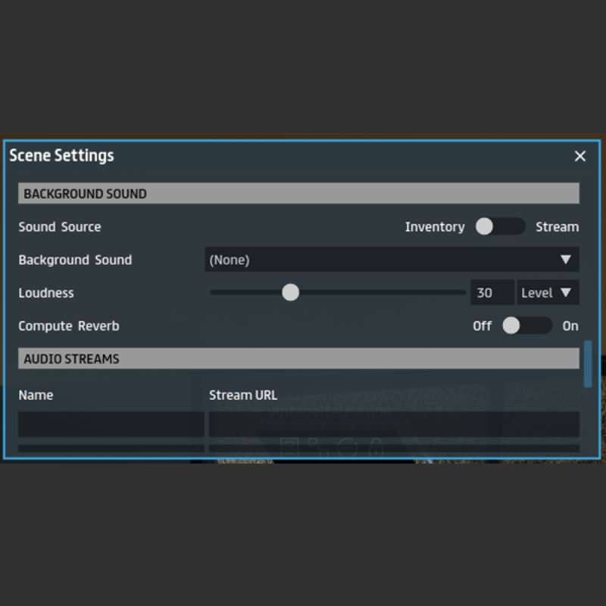
Task: Click the Loudness slider handle
Action: point(290,292)
